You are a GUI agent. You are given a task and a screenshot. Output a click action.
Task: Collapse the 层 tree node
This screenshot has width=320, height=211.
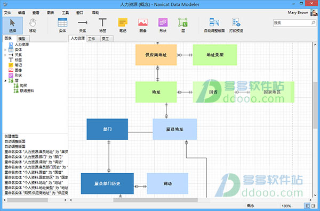pos(5,81)
